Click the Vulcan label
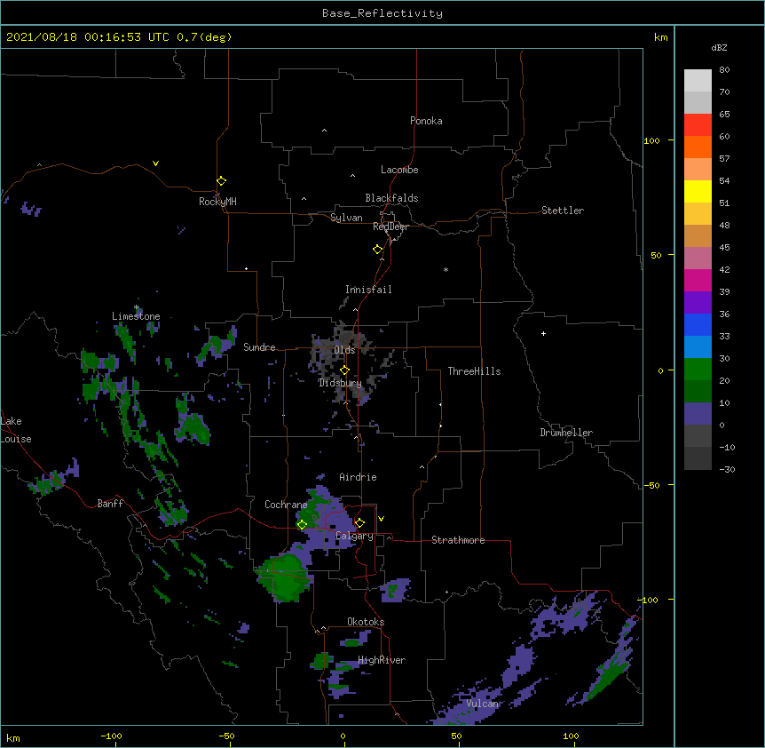This screenshot has height=748, width=765. pos(482,704)
